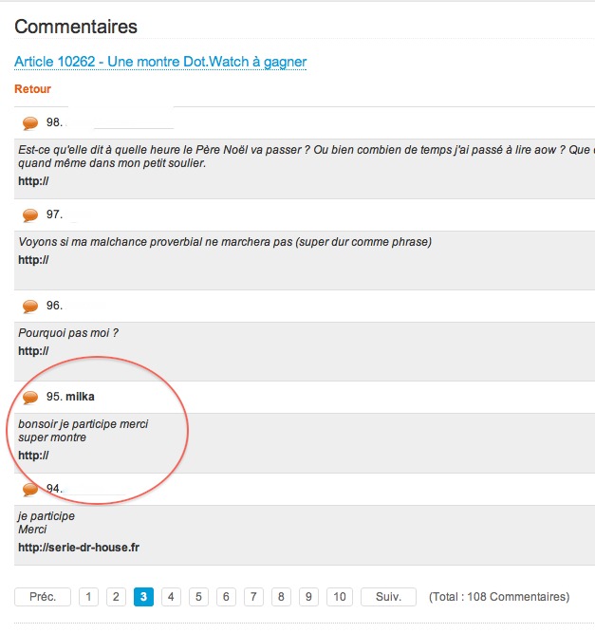Jump to comments page 4
The image size is (595, 633).
[171, 597]
